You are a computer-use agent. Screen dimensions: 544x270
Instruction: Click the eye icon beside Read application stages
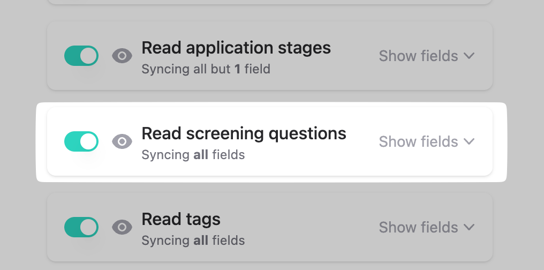122,56
